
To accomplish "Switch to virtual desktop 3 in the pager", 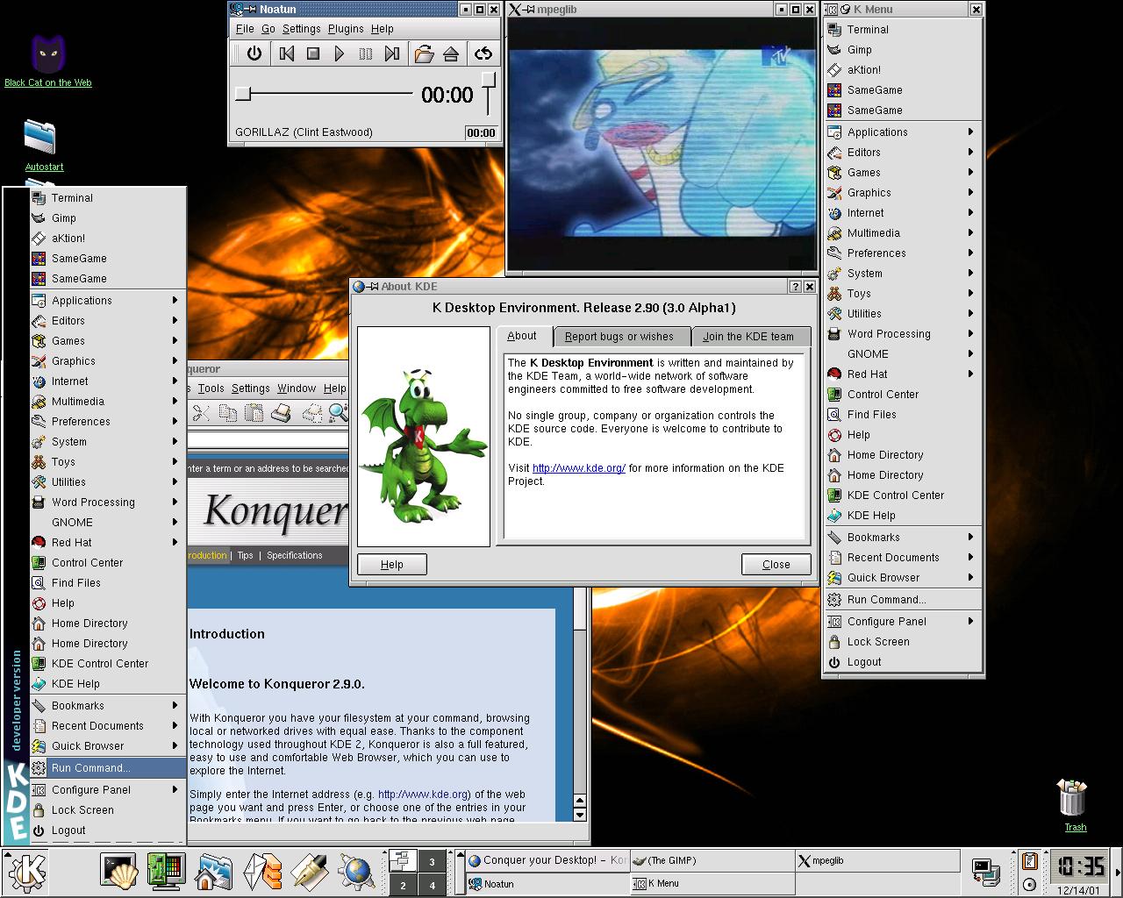I will 432,861.
